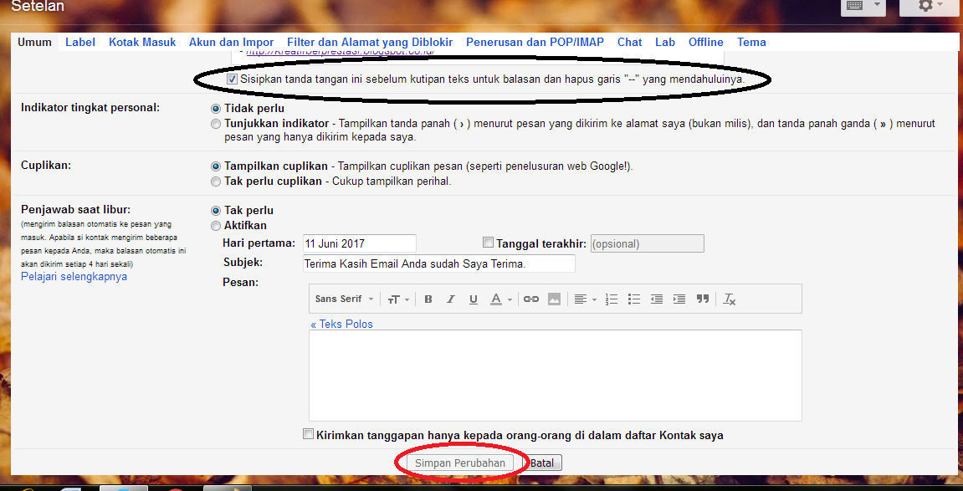The width and height of the screenshot is (963, 491).
Task: Apply italic formatting in the message editor
Action: tap(450, 299)
